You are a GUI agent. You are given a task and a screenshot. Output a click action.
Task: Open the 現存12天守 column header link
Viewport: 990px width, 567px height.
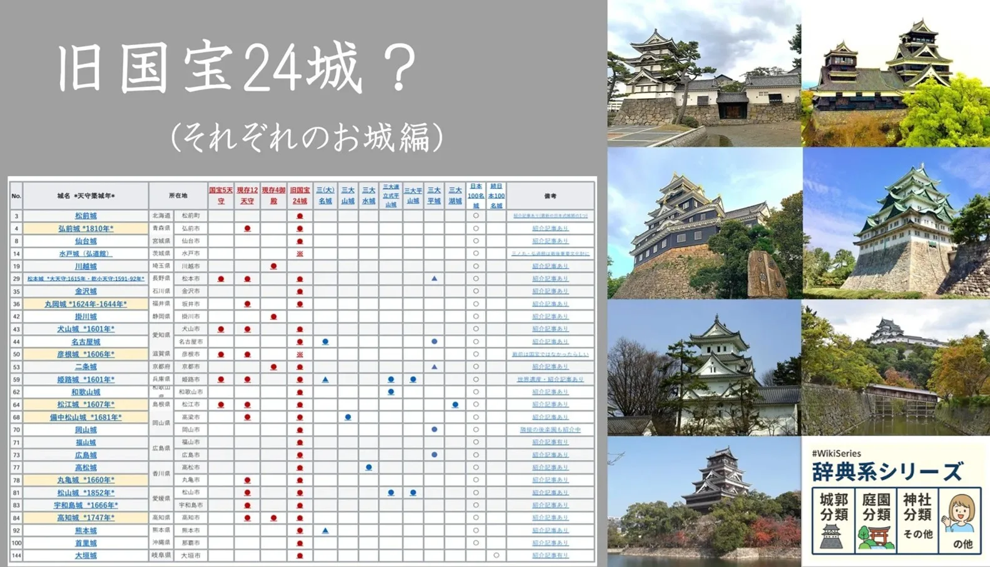coord(247,196)
